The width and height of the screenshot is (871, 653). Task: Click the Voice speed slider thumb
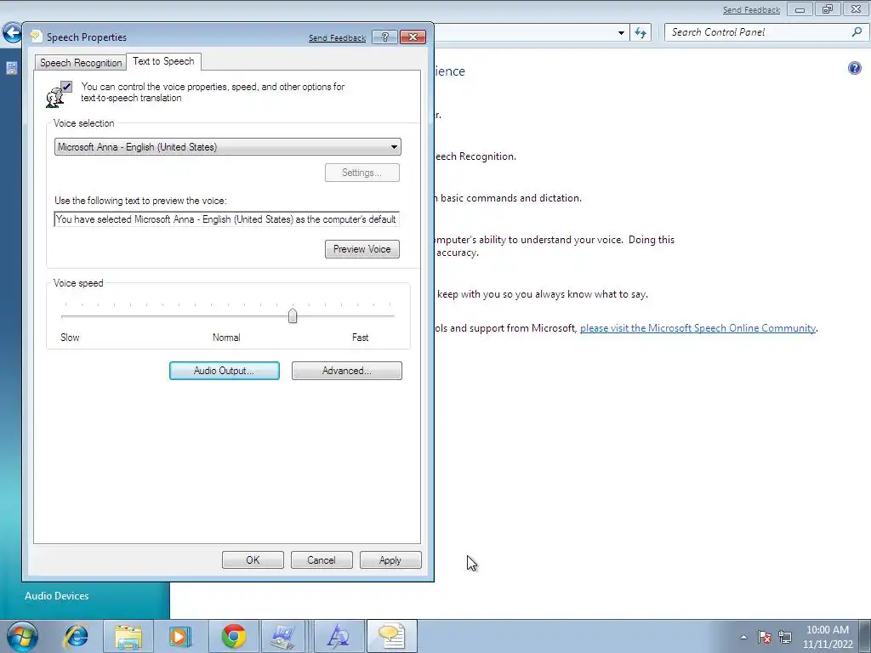click(x=293, y=316)
